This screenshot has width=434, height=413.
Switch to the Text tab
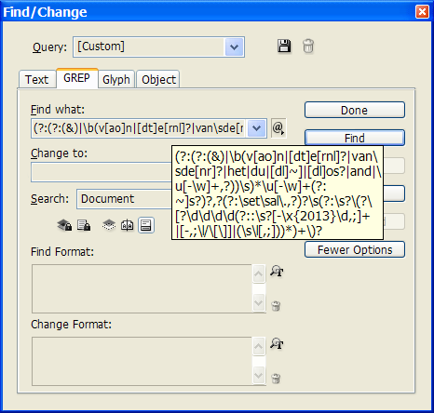click(37, 79)
